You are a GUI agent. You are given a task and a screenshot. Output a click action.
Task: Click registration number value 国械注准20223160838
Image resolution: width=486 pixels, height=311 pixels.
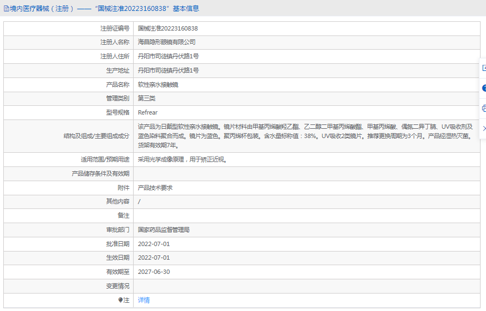click(x=167, y=28)
